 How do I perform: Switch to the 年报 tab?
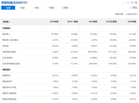[x=22, y=8]
